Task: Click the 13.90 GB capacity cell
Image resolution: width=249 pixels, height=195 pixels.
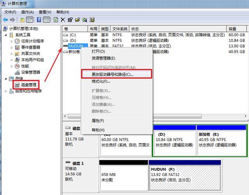Action: (237, 46)
